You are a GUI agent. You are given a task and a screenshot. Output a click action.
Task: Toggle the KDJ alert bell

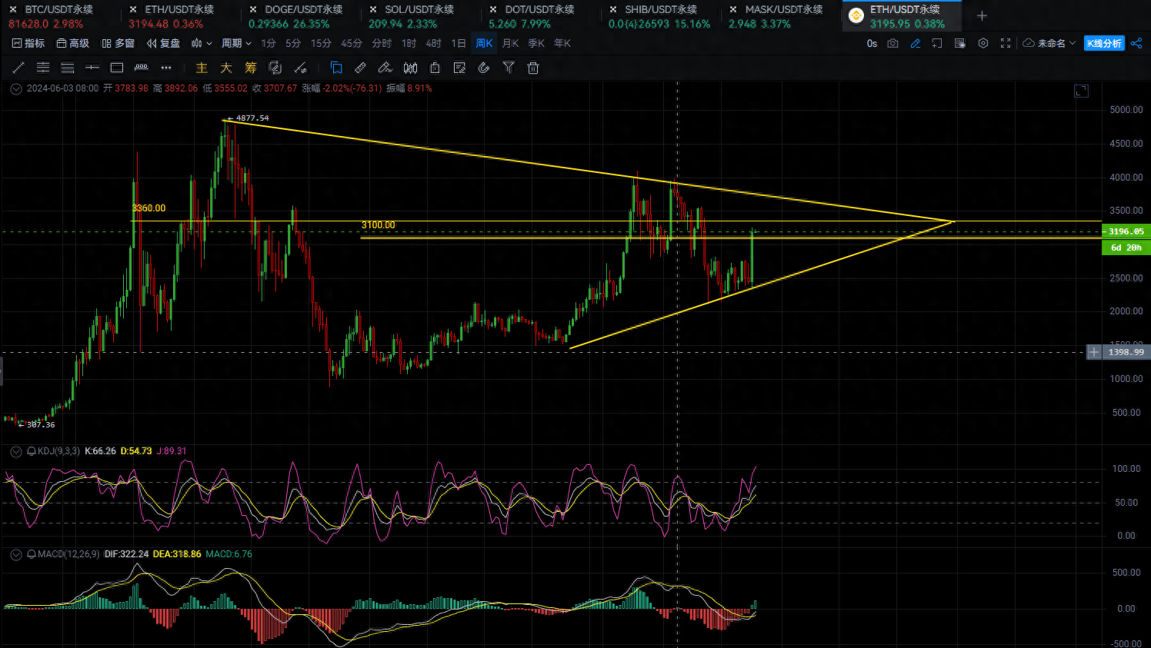(32, 451)
